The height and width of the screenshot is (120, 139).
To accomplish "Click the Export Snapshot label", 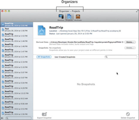I will click(44, 118).
